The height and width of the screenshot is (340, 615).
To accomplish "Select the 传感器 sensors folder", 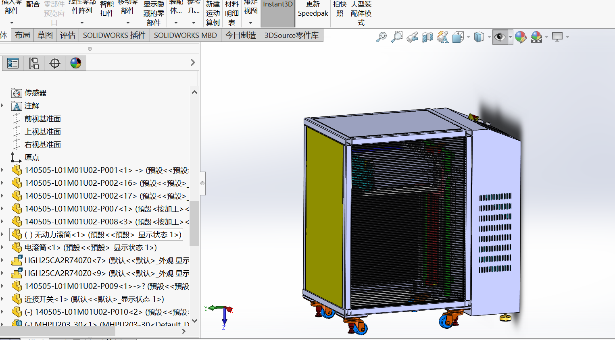I will point(35,93).
